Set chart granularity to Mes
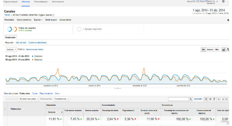The image size is (232, 126). pyautogui.click(x=217, y=50)
